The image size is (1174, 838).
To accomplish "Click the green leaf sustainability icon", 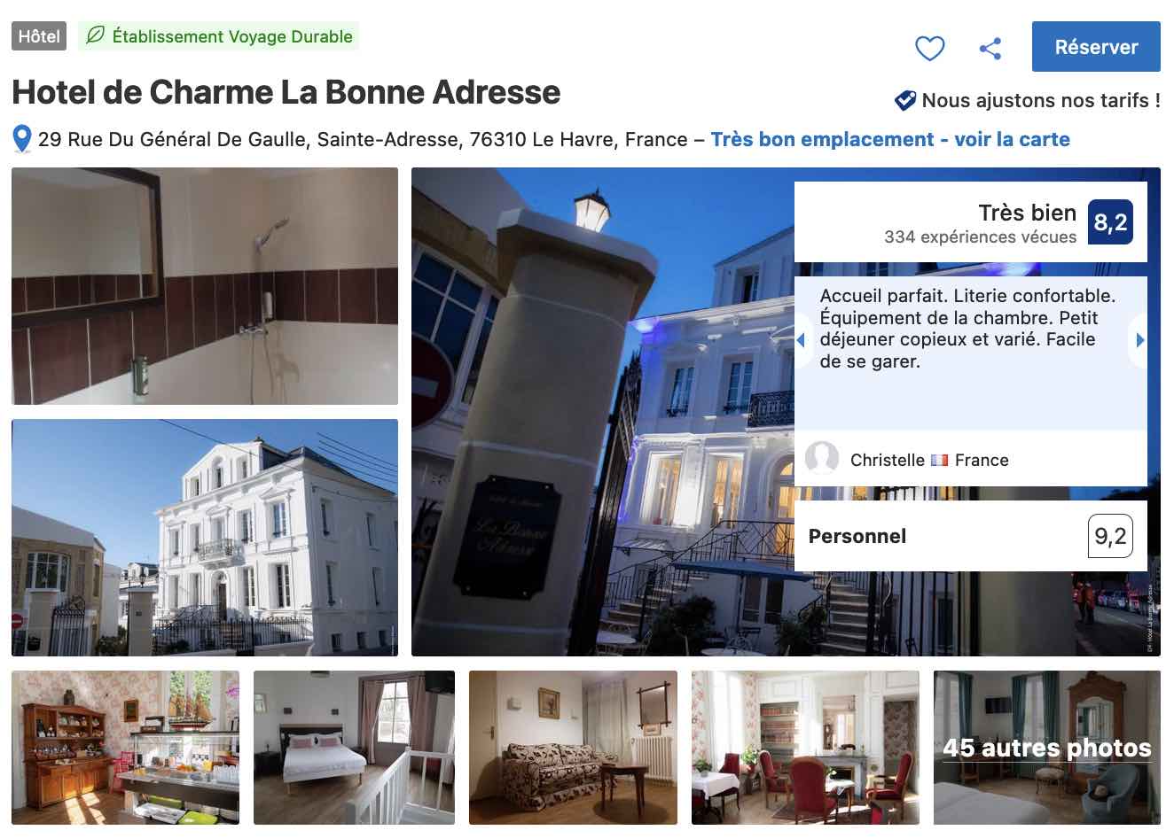I will pyautogui.click(x=95, y=36).
